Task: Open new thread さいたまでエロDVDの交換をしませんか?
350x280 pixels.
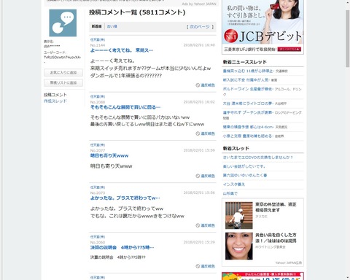Action: tap(258, 157)
